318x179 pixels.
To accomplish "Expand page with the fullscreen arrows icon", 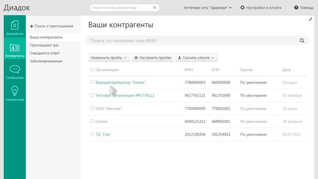I will pyautogui.click(x=311, y=19).
